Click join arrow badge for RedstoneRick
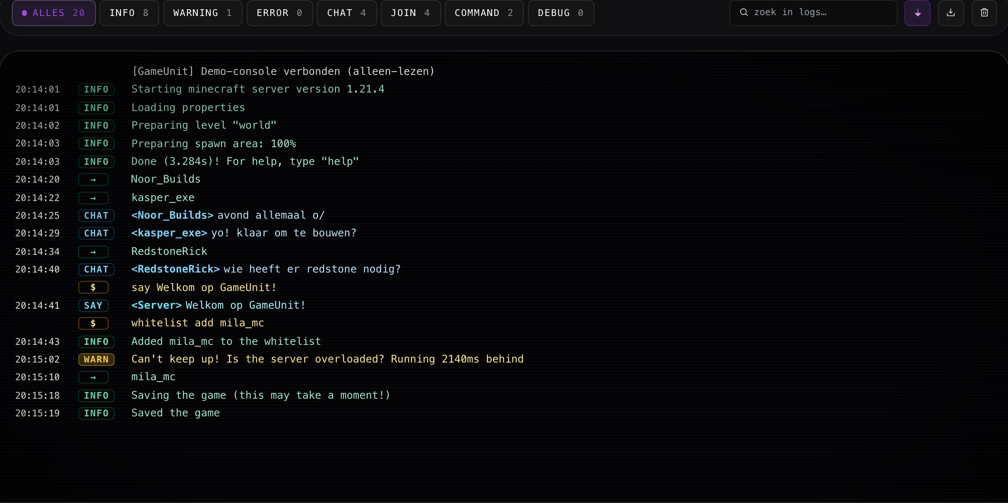Screen dimensions: 1008x503 pyautogui.click(x=93, y=252)
